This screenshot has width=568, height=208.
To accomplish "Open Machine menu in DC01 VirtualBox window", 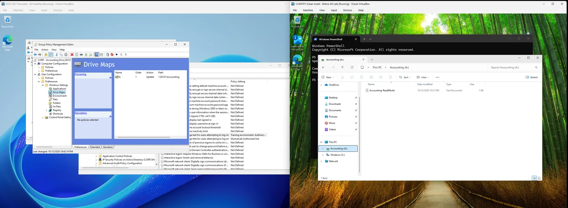I will pos(18,10).
